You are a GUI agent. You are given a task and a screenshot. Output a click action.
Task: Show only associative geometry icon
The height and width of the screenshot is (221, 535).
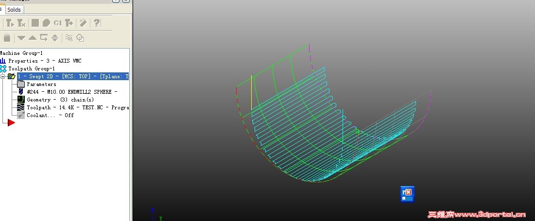tap(80, 38)
